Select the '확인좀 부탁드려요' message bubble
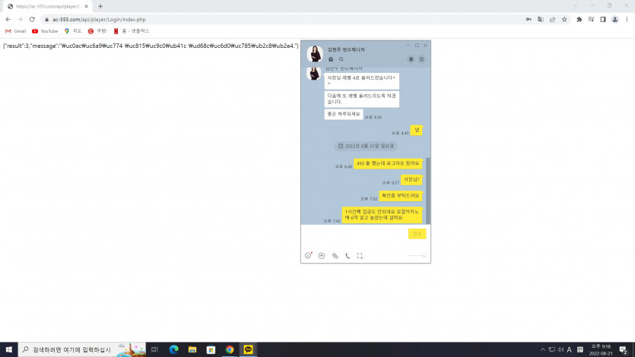This screenshot has width=635, height=357. [x=401, y=196]
